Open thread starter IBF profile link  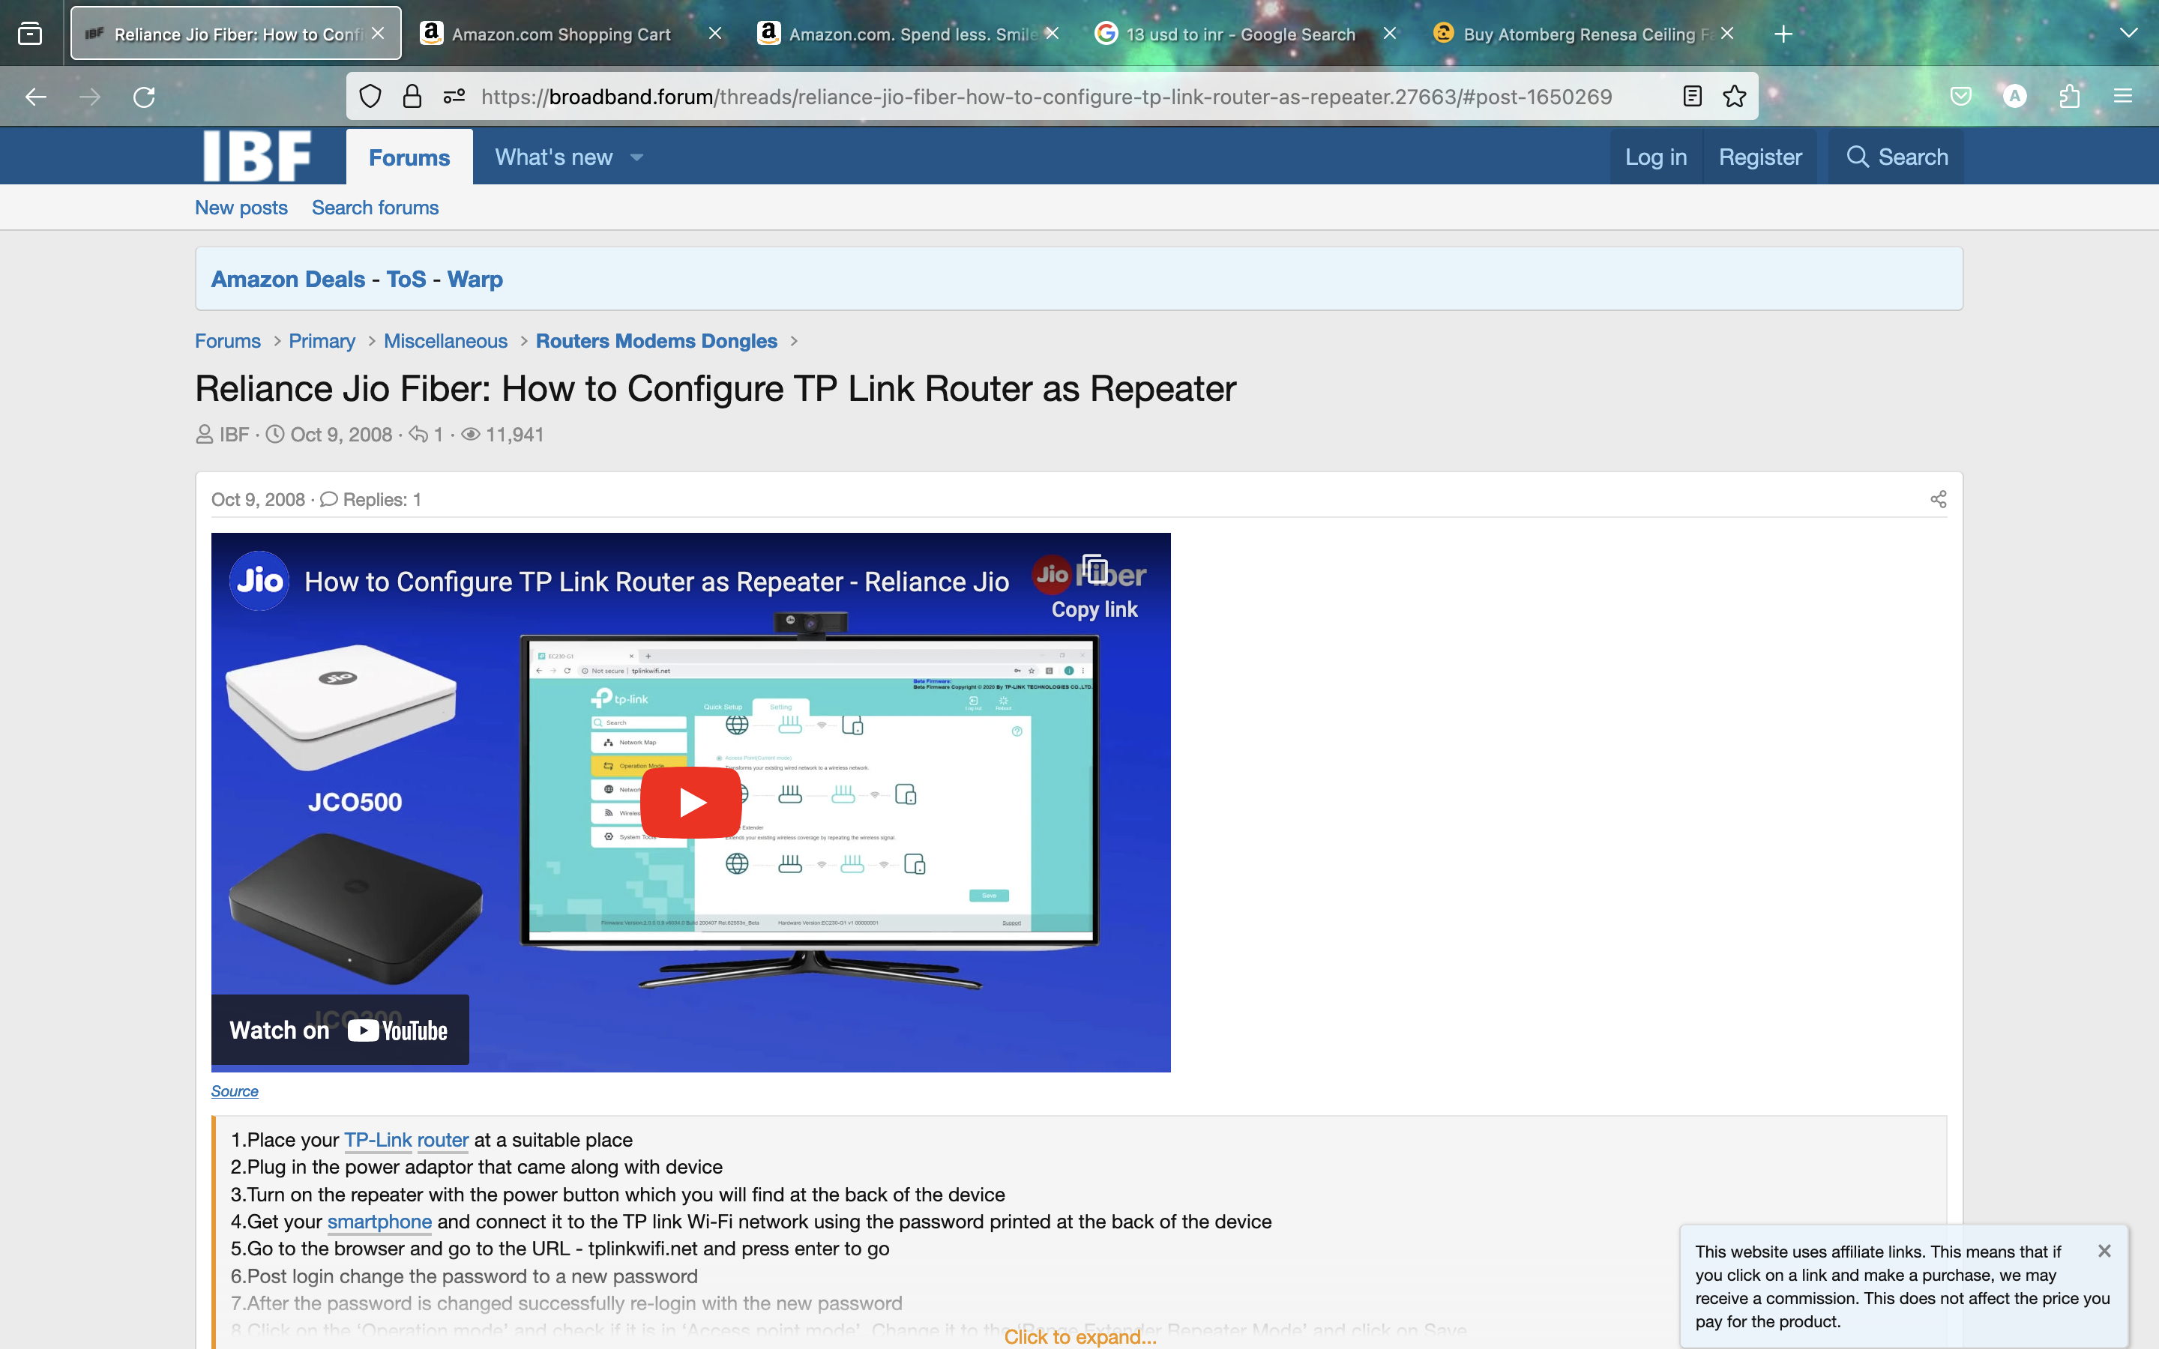click(234, 435)
